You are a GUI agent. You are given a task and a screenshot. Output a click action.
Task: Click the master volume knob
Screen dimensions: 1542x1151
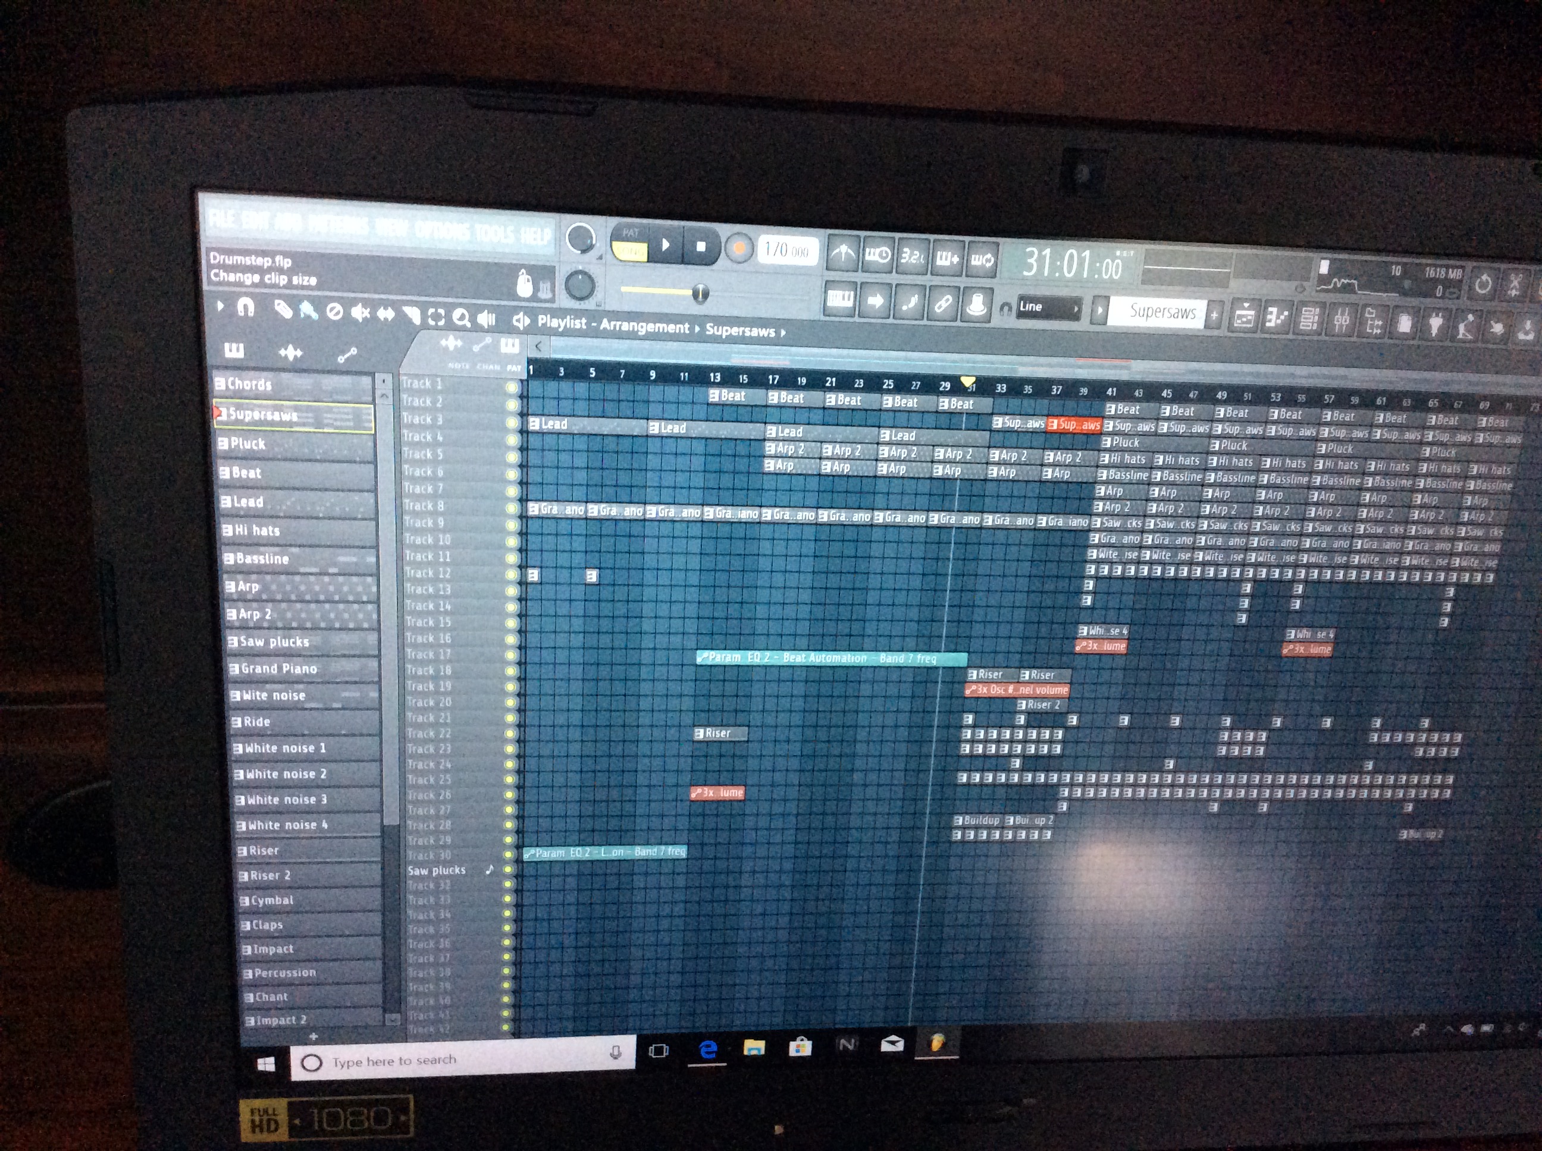click(580, 239)
